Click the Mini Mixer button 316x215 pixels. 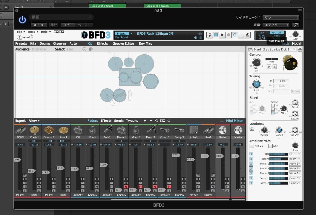tap(234, 121)
